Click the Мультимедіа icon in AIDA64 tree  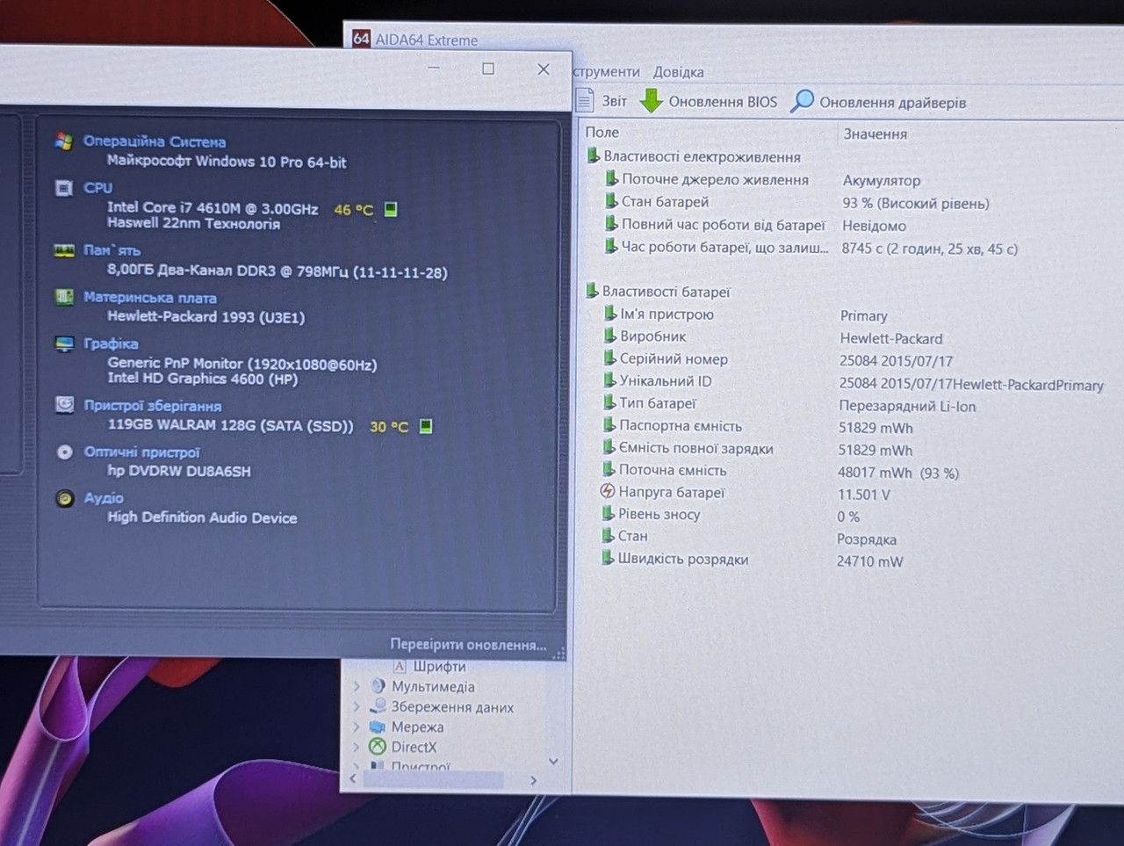point(378,686)
